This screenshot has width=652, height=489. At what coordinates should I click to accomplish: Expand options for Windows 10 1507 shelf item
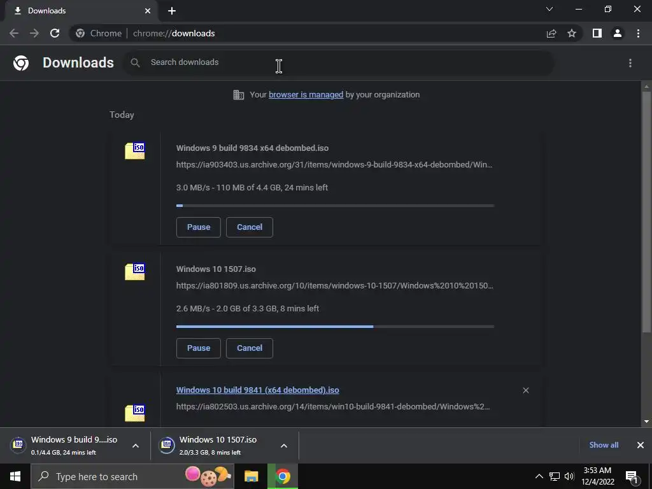coord(284,446)
